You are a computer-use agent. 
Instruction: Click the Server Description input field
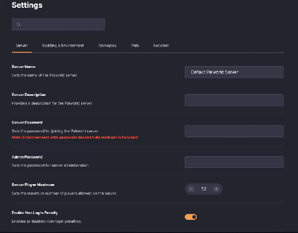pos(234,100)
